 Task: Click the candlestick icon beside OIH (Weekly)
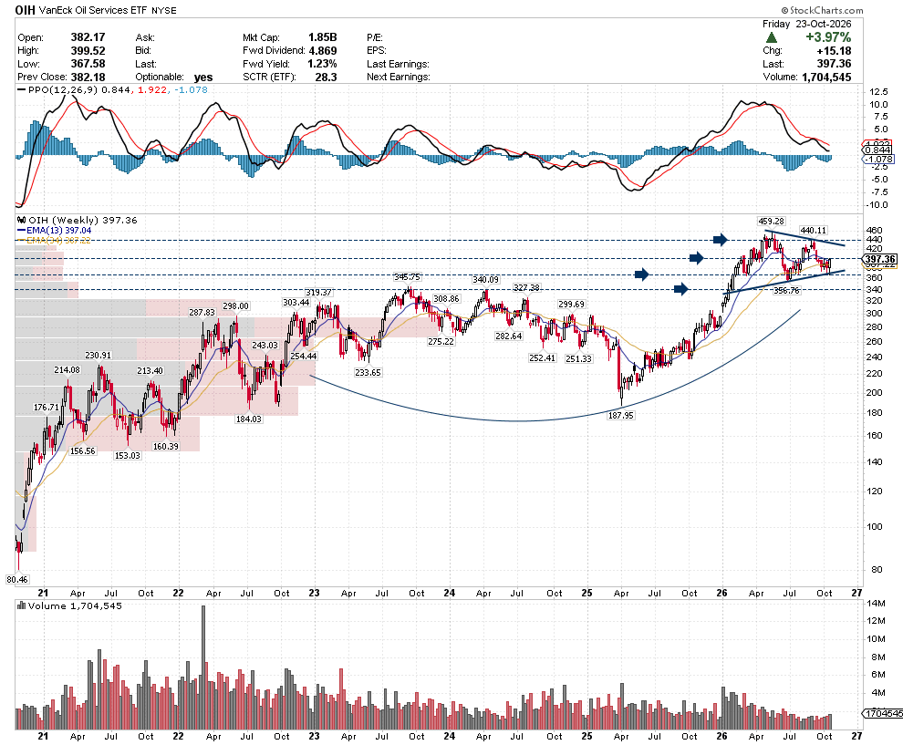[x=22, y=220]
